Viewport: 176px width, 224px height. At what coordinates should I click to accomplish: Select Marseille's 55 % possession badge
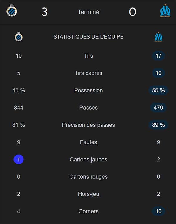(158, 90)
